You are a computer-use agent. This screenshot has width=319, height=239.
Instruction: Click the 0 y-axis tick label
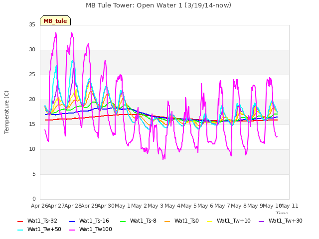pyautogui.click(x=34, y=199)
